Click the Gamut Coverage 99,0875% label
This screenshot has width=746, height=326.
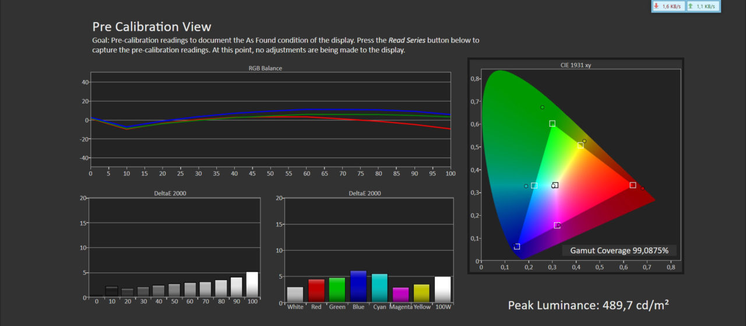[x=619, y=251]
